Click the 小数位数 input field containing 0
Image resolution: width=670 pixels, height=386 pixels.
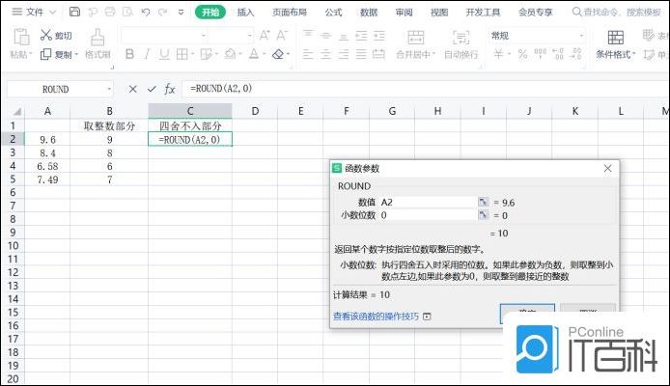point(428,215)
